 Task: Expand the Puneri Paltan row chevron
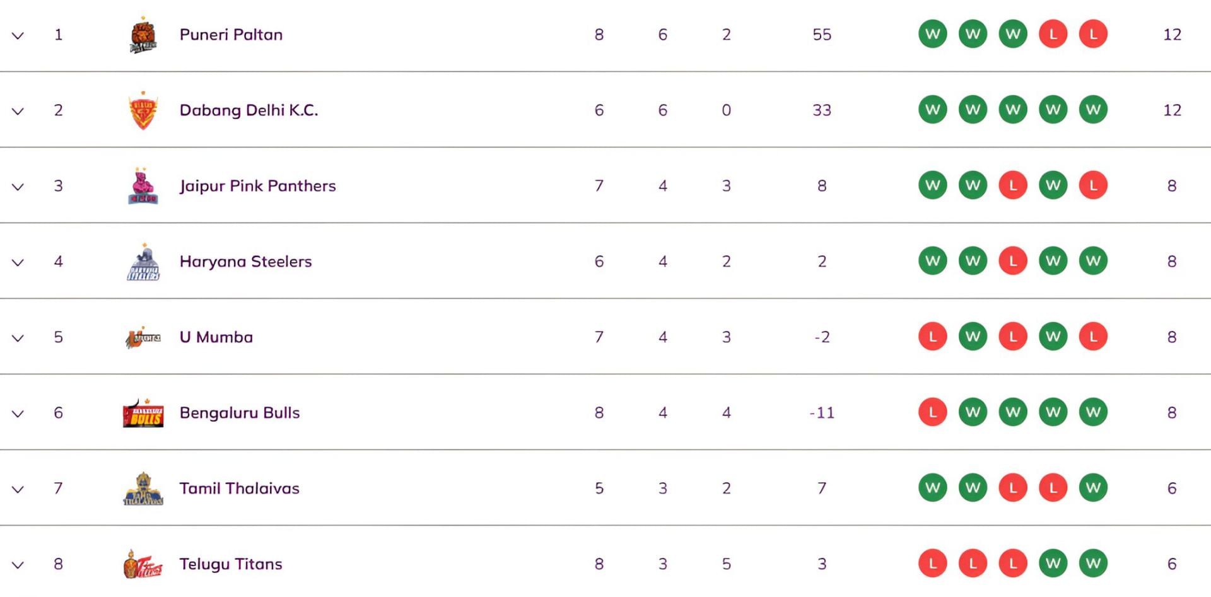(x=18, y=35)
